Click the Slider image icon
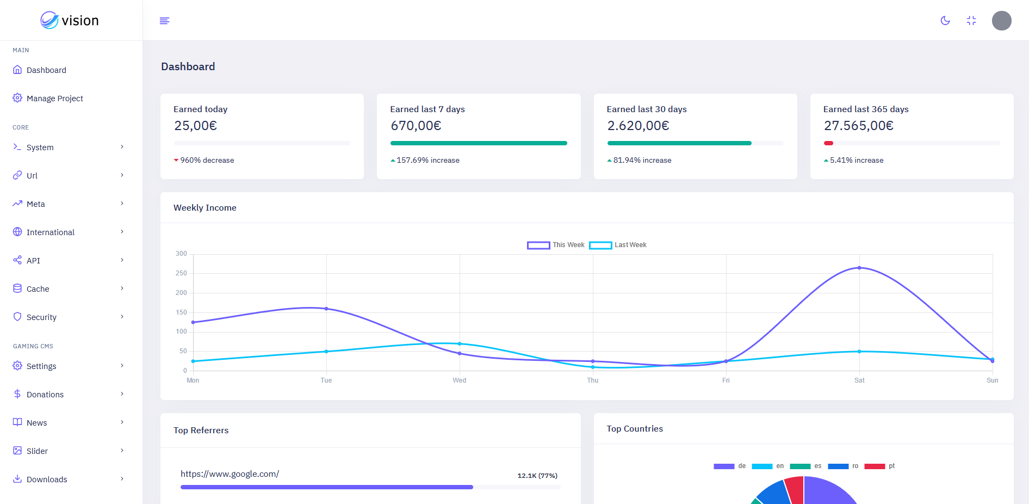1029x504 pixels. click(17, 451)
